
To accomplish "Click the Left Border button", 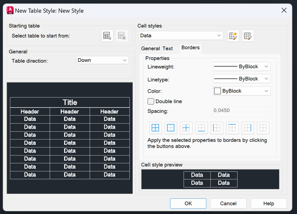I will [x=217, y=128].
